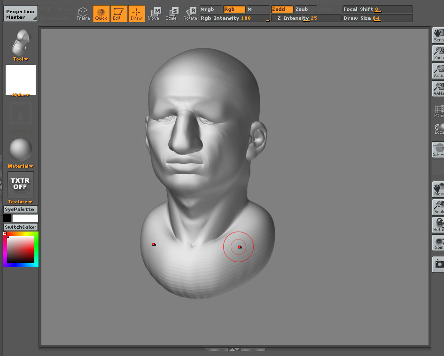
Task: Open Projection Master
Action: click(20, 14)
